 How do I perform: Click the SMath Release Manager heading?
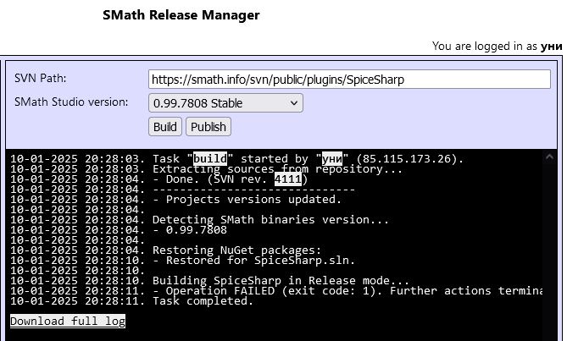pos(181,15)
